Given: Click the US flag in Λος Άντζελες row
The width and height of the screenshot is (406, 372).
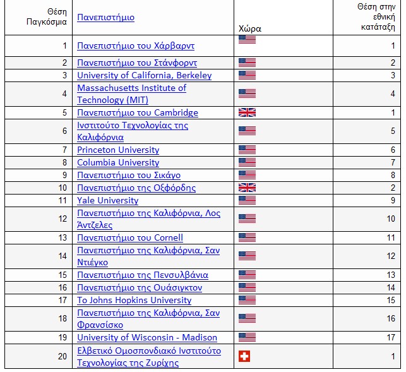Looking at the screenshot, I should tap(247, 219).
